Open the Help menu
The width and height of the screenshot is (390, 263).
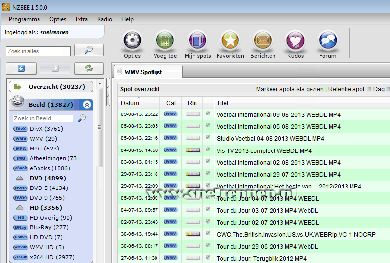127,19
